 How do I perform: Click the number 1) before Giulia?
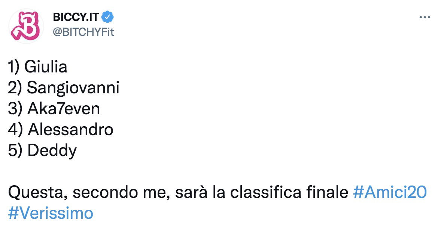click(x=14, y=67)
